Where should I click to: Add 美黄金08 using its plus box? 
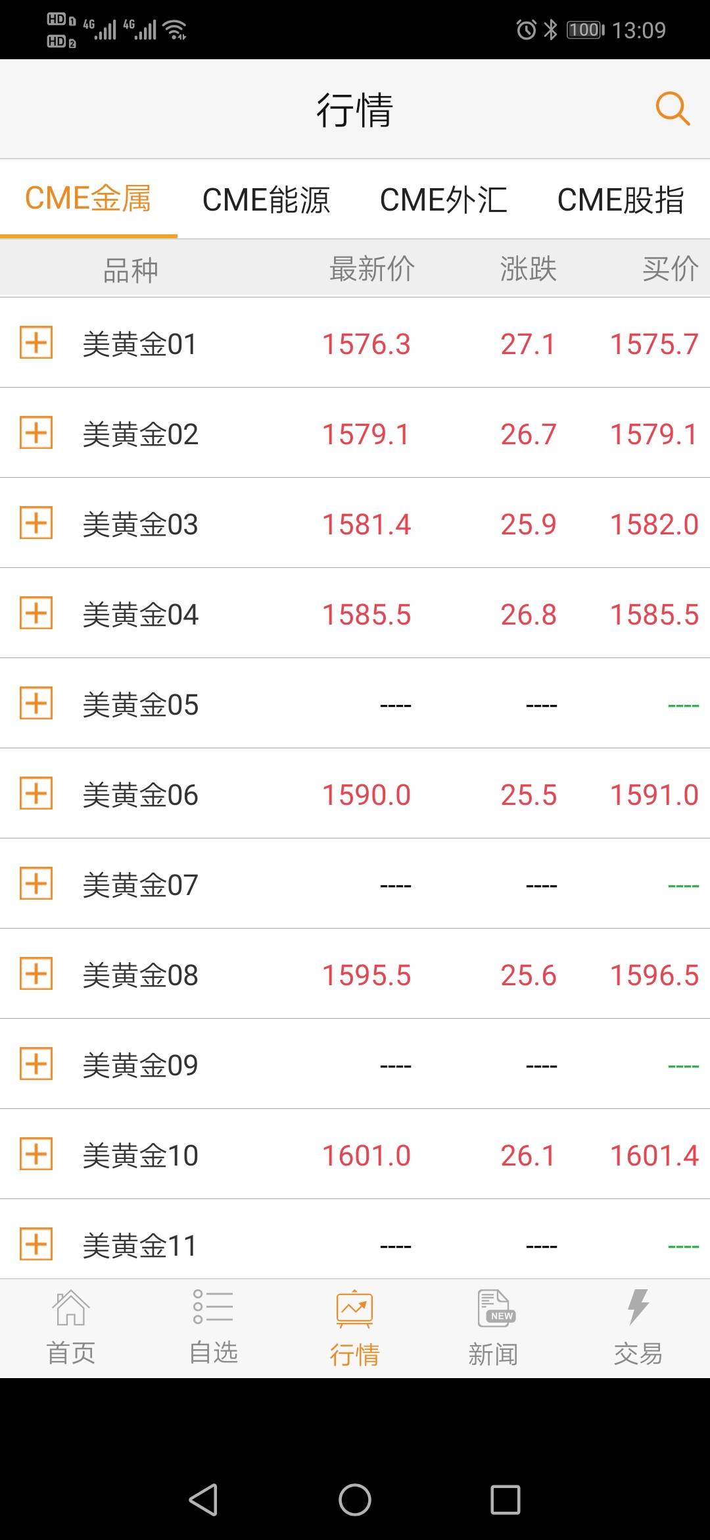pos(36,973)
